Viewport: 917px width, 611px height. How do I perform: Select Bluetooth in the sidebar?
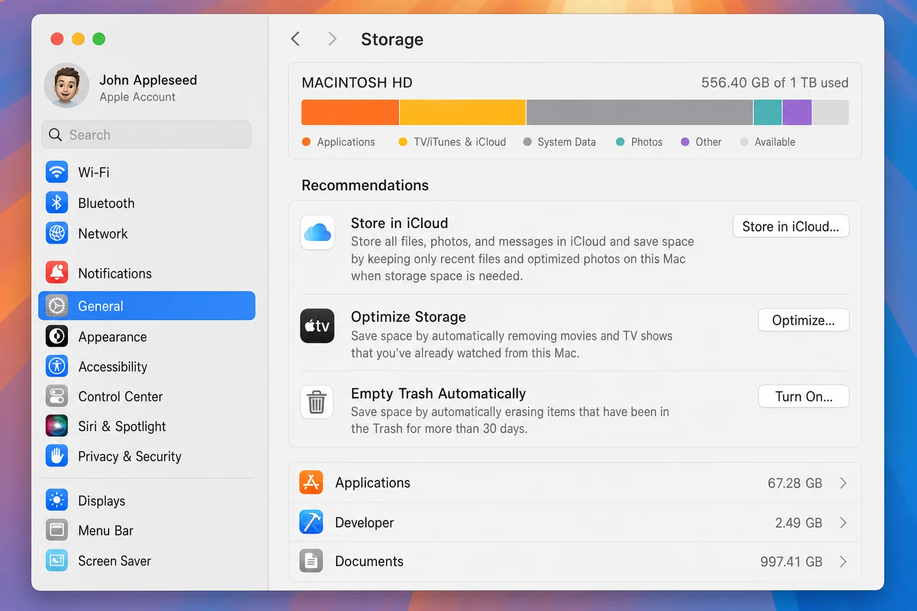(x=147, y=203)
